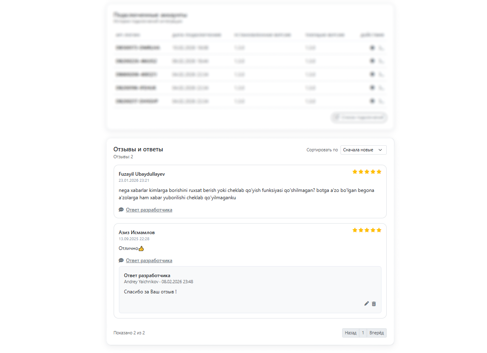Go to the next page with "Вперёд"
The image size is (487, 353).
tap(377, 333)
